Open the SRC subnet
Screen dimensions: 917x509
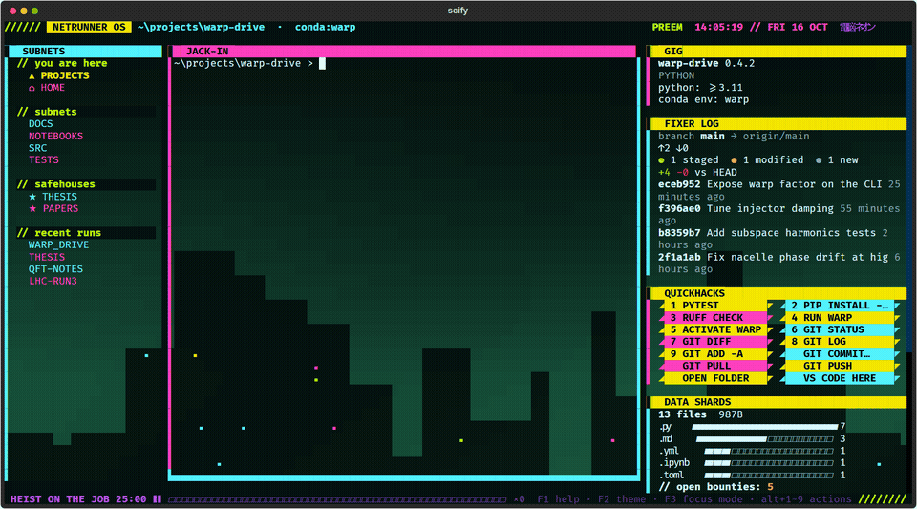pyautogui.click(x=37, y=148)
